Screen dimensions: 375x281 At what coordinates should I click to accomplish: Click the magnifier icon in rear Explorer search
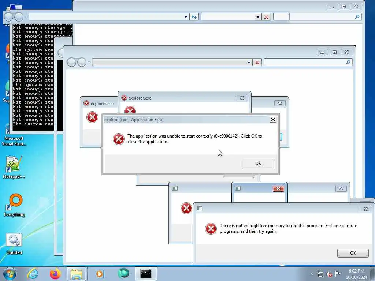(357, 17)
